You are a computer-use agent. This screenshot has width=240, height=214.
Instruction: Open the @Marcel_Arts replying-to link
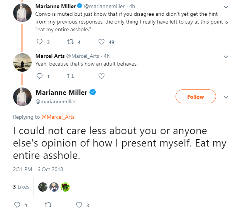coord(58,117)
